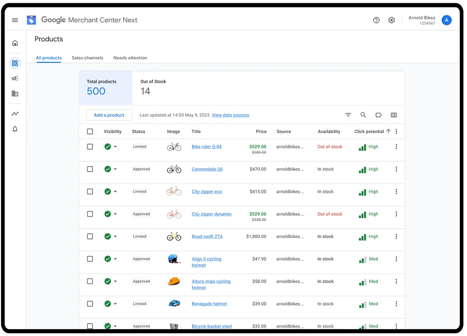Open Promotions via the megaphone sidebar icon

[x=14, y=78]
